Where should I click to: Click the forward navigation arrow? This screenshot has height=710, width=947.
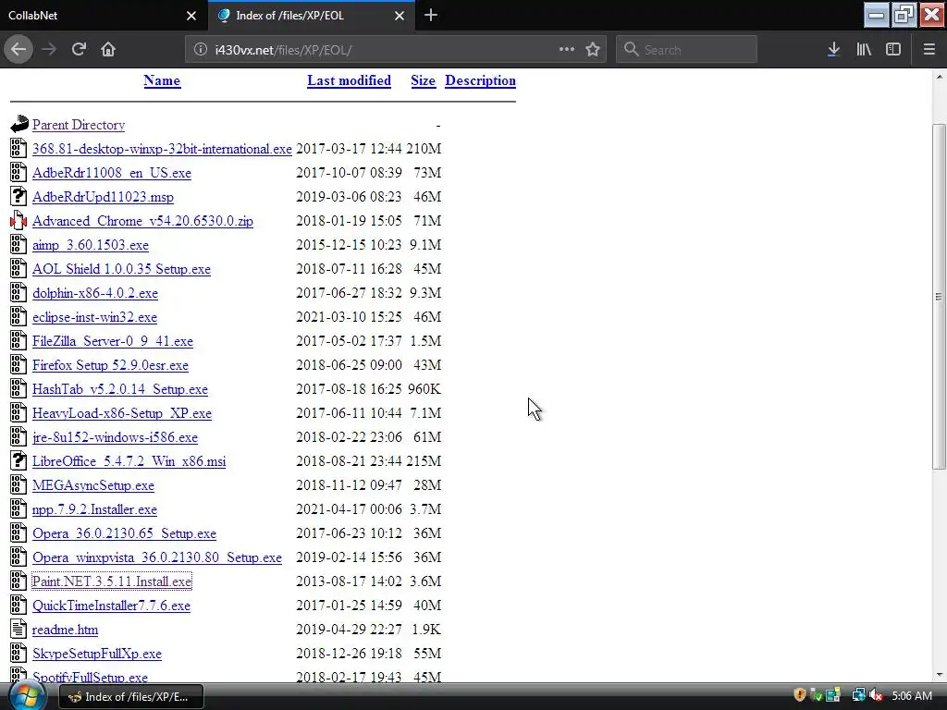[x=49, y=50]
